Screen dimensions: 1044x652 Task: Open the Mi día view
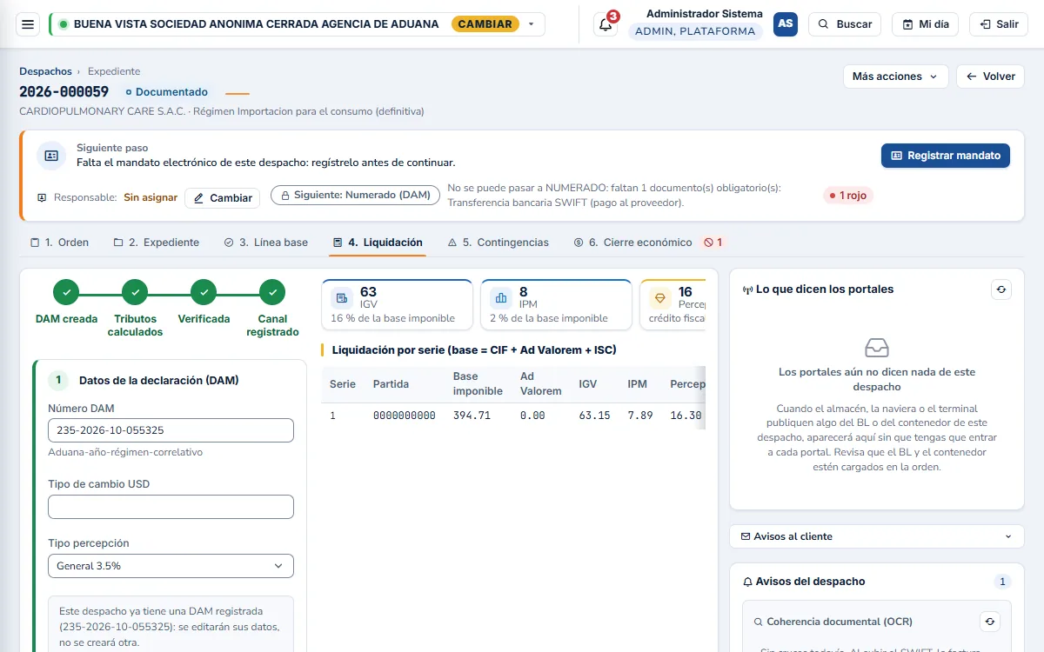point(926,24)
